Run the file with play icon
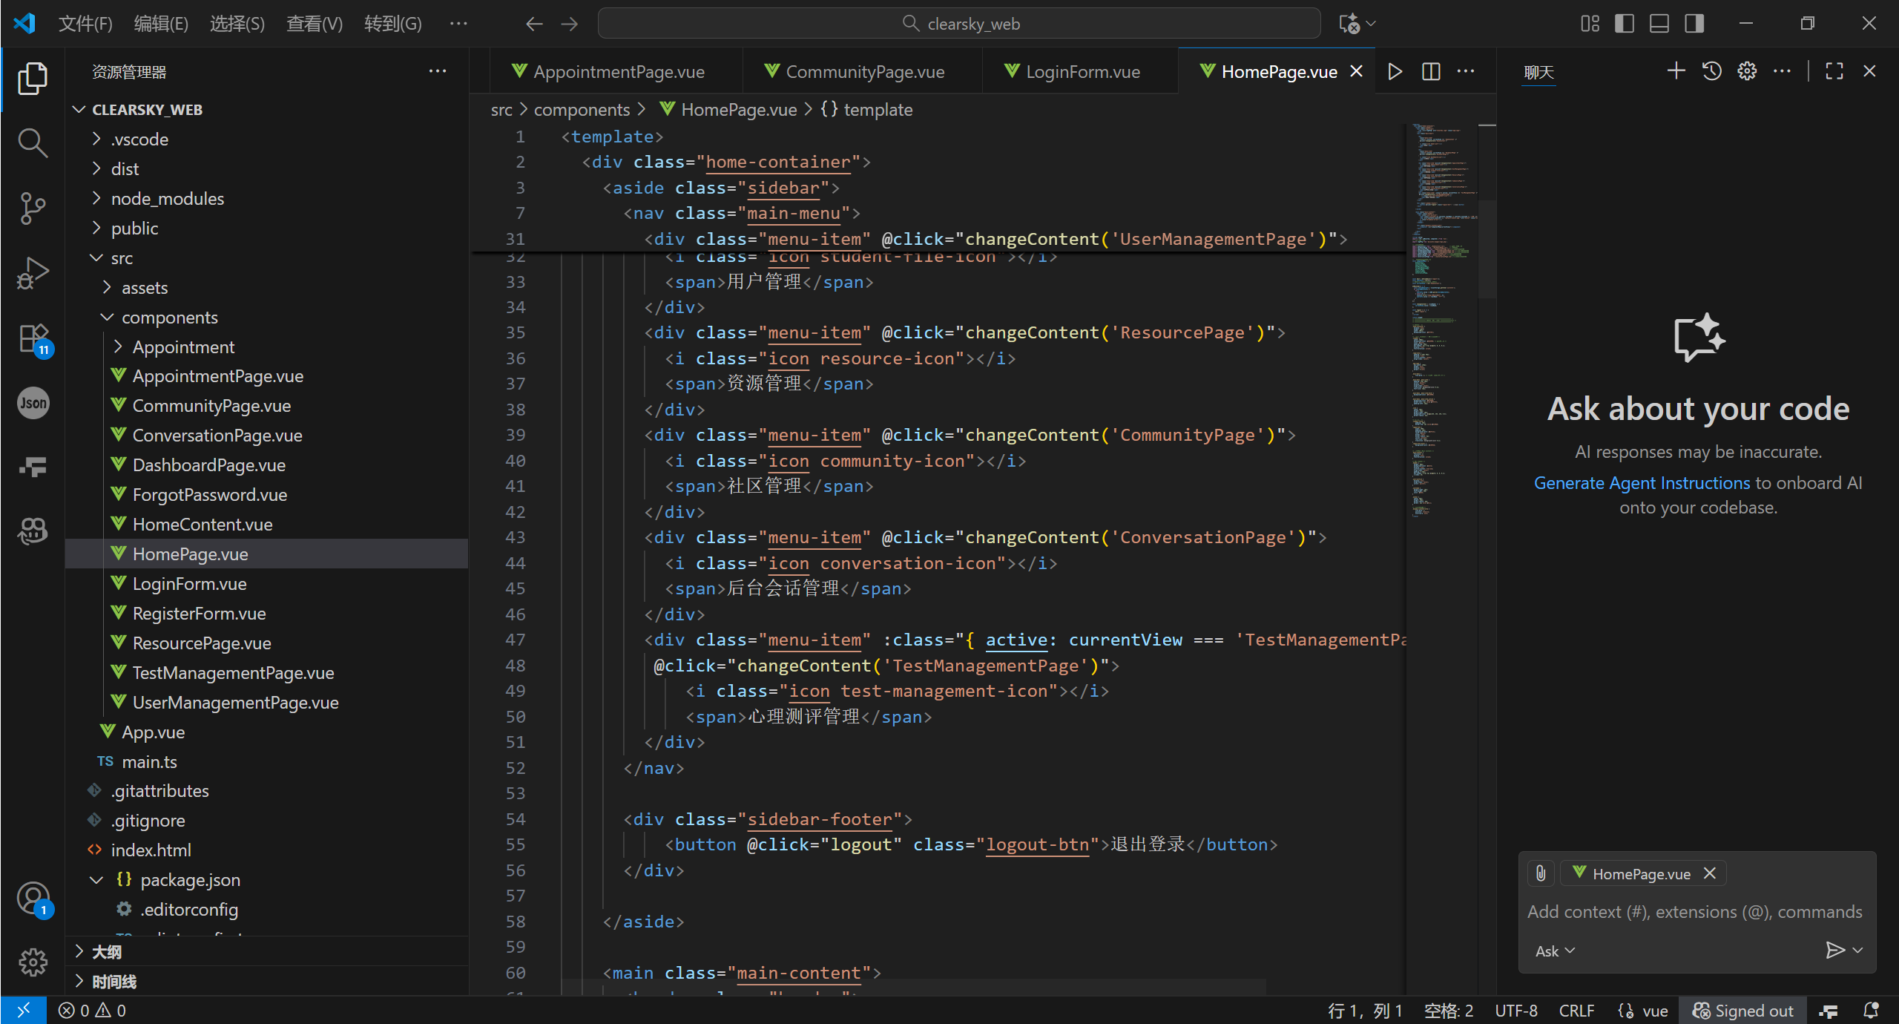This screenshot has height=1024, width=1899. tap(1395, 72)
